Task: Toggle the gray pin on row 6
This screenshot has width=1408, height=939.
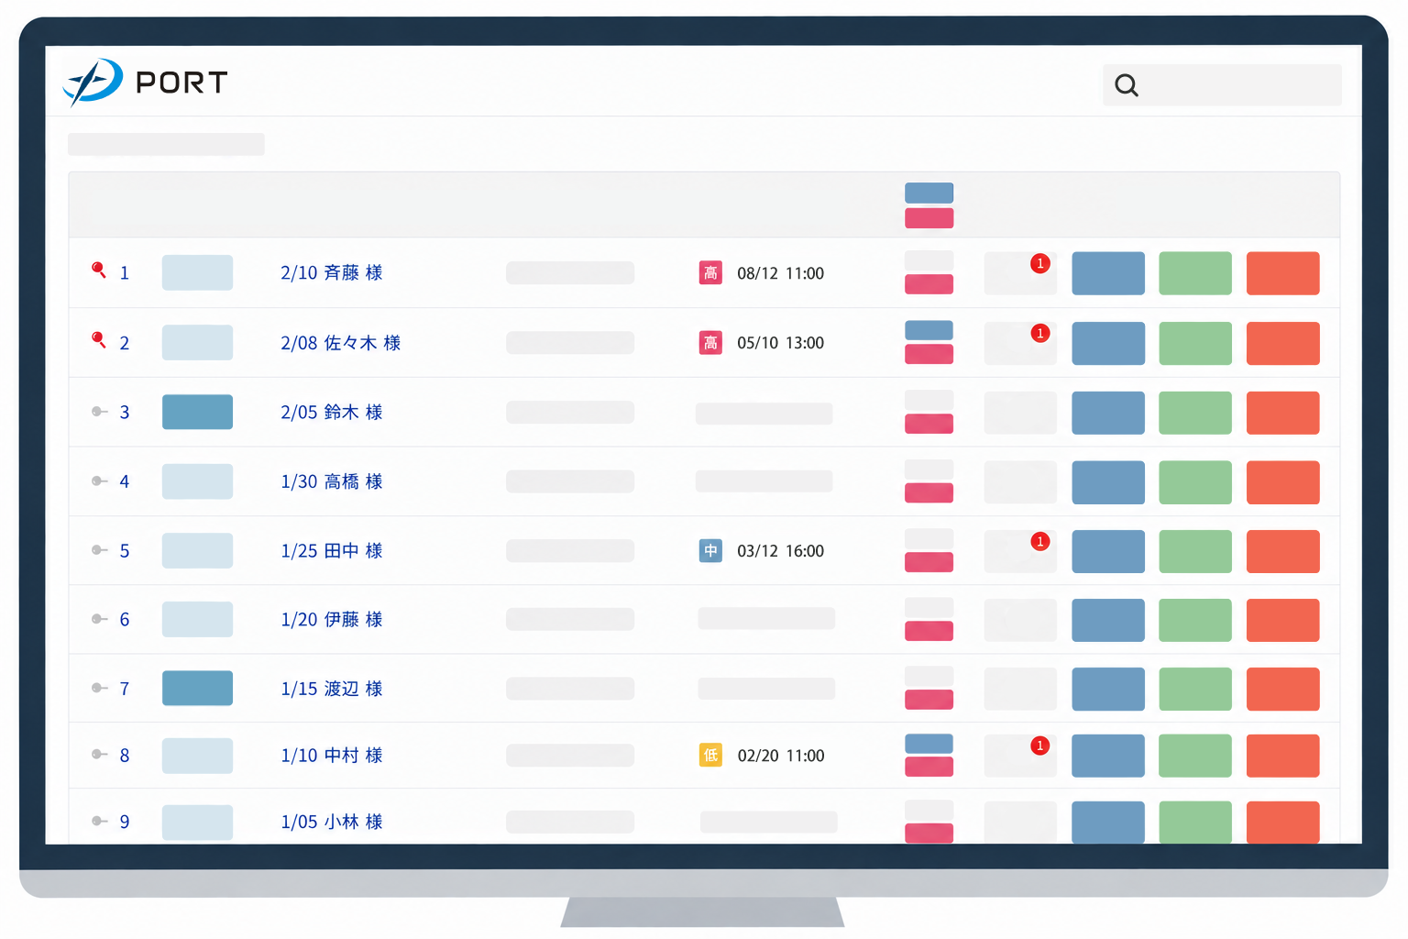Action: tap(100, 619)
